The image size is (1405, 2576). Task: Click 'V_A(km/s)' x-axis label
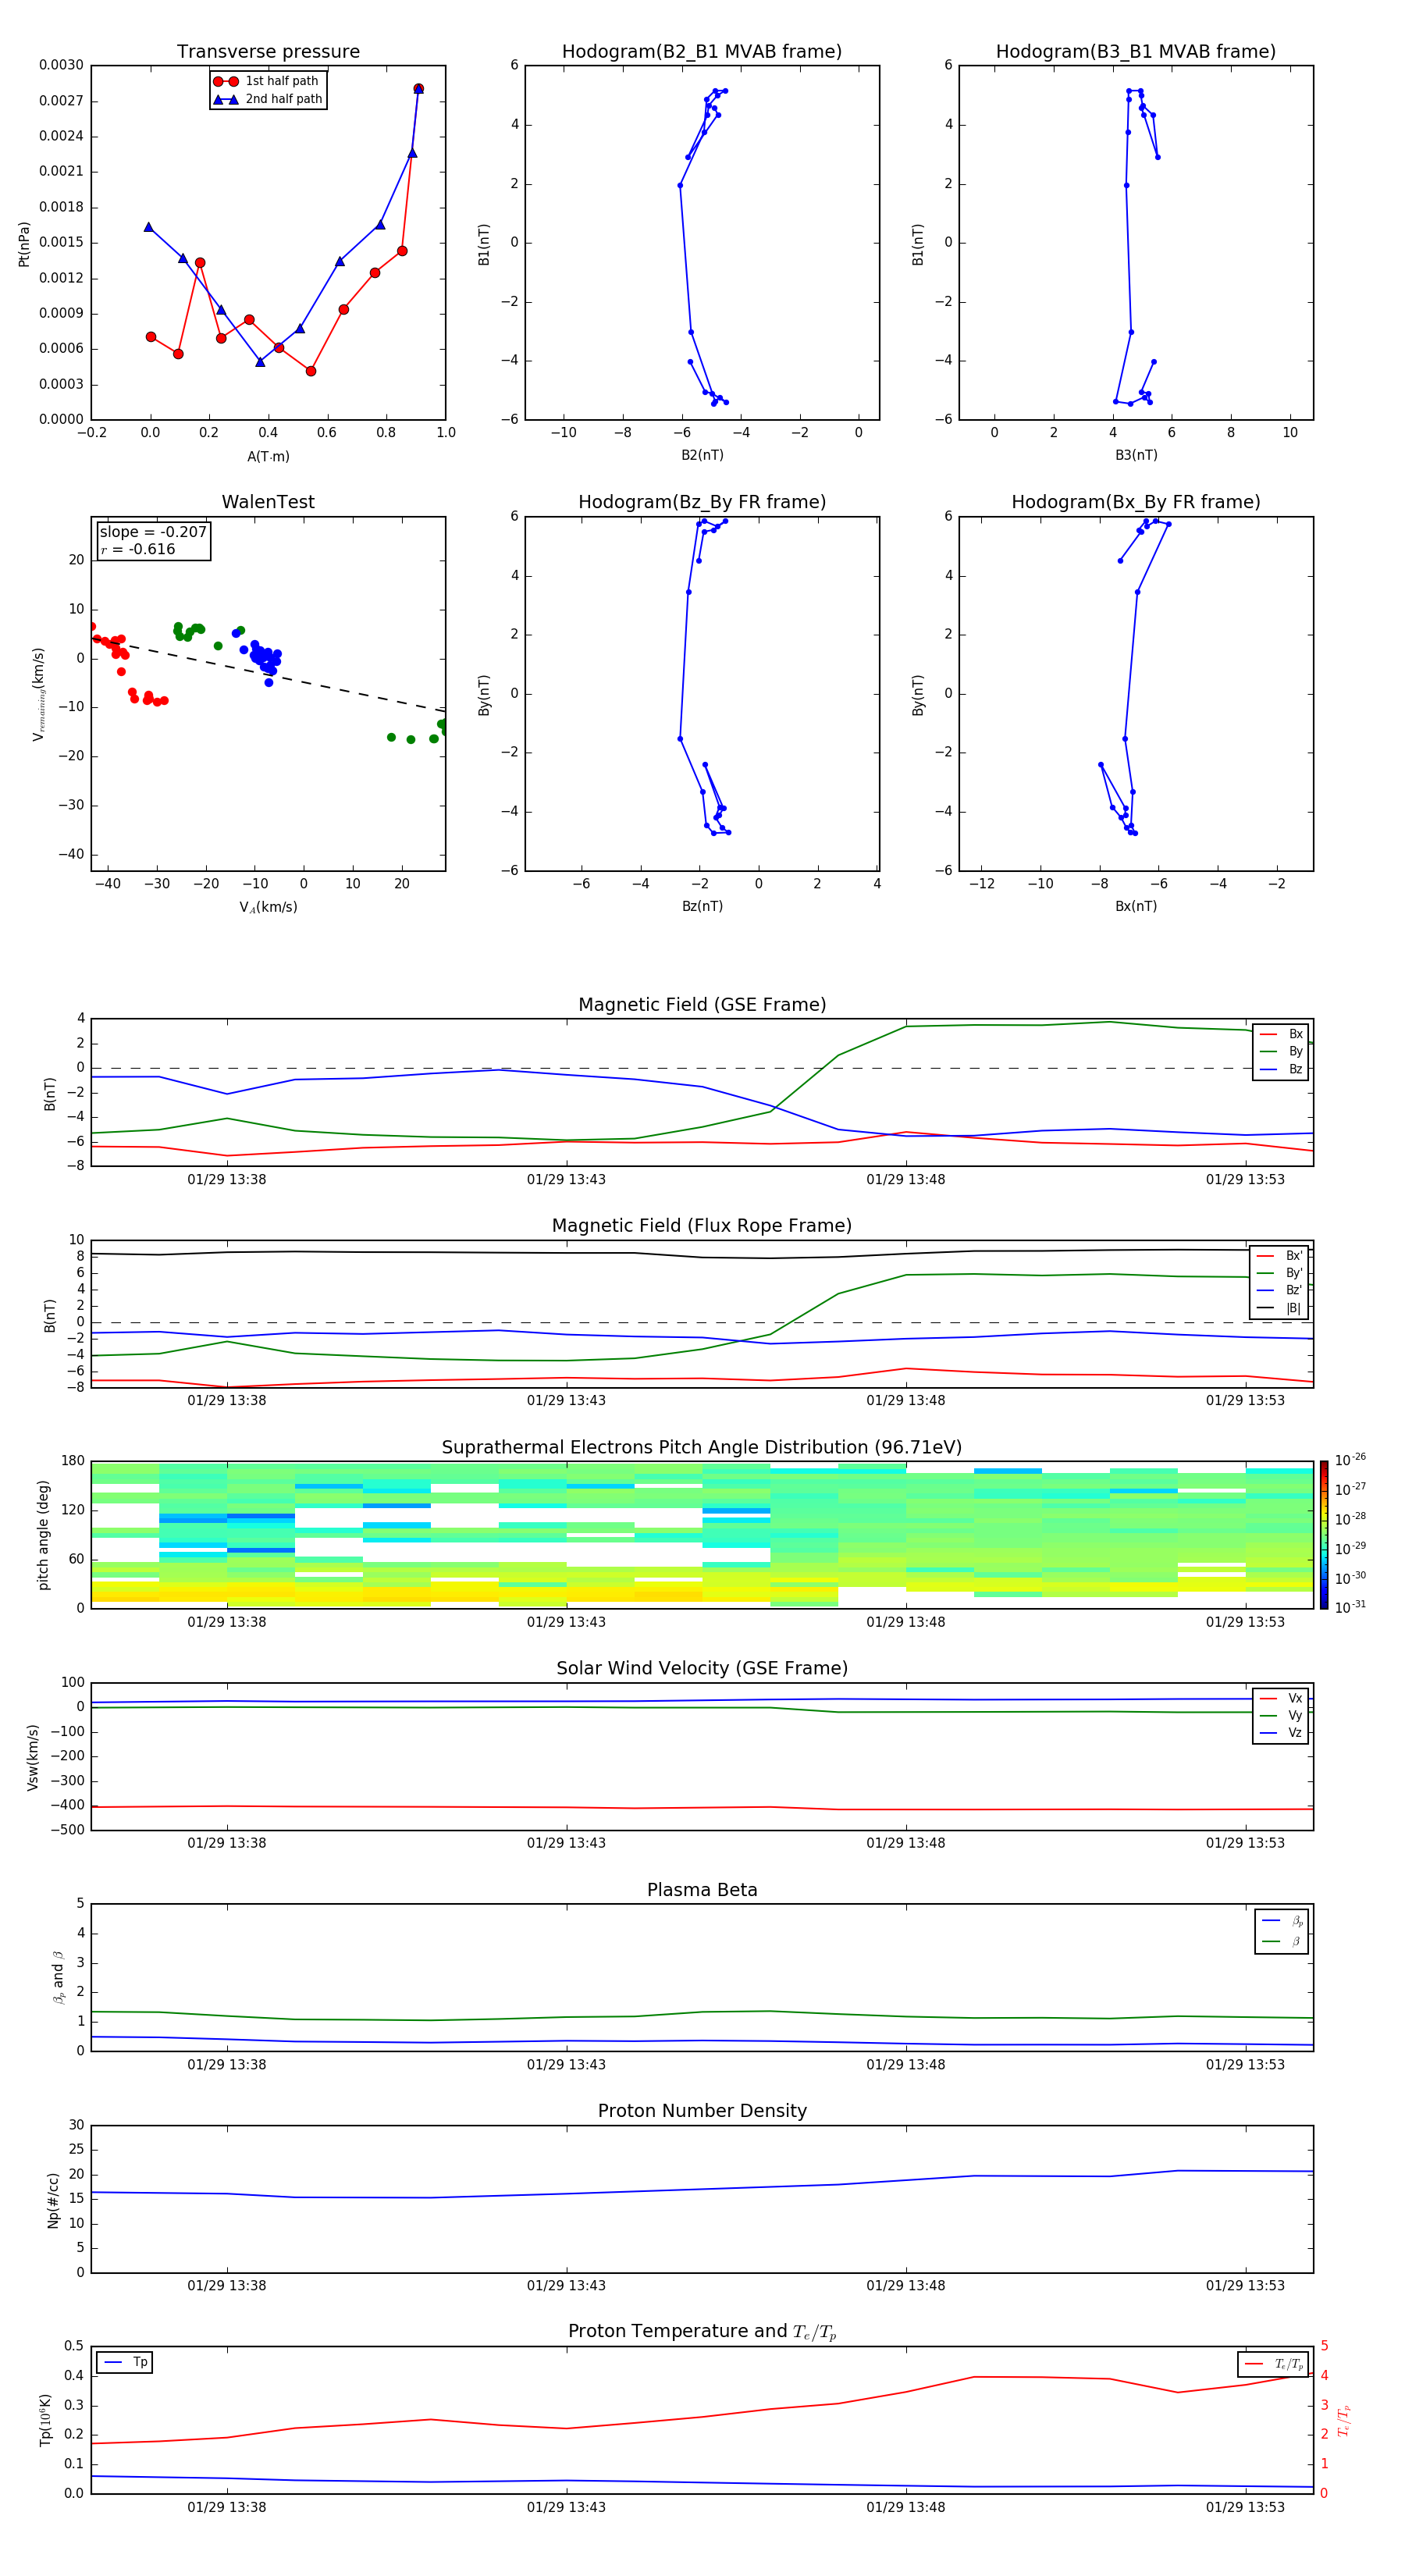click(268, 907)
